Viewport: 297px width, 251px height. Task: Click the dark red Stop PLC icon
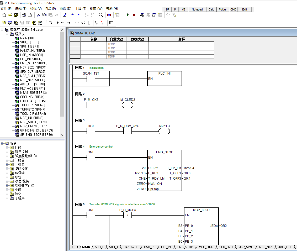tap(134, 15)
